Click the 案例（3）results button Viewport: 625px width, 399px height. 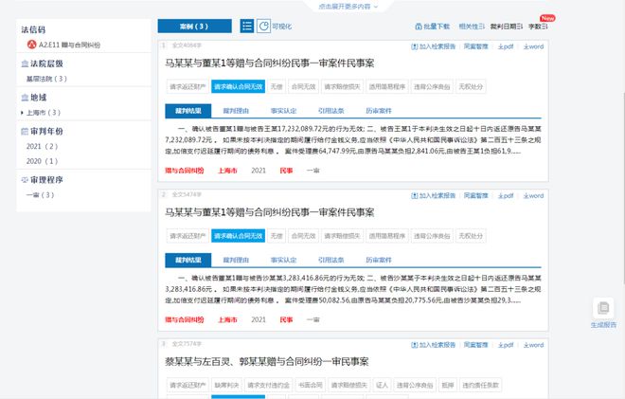[x=194, y=27]
